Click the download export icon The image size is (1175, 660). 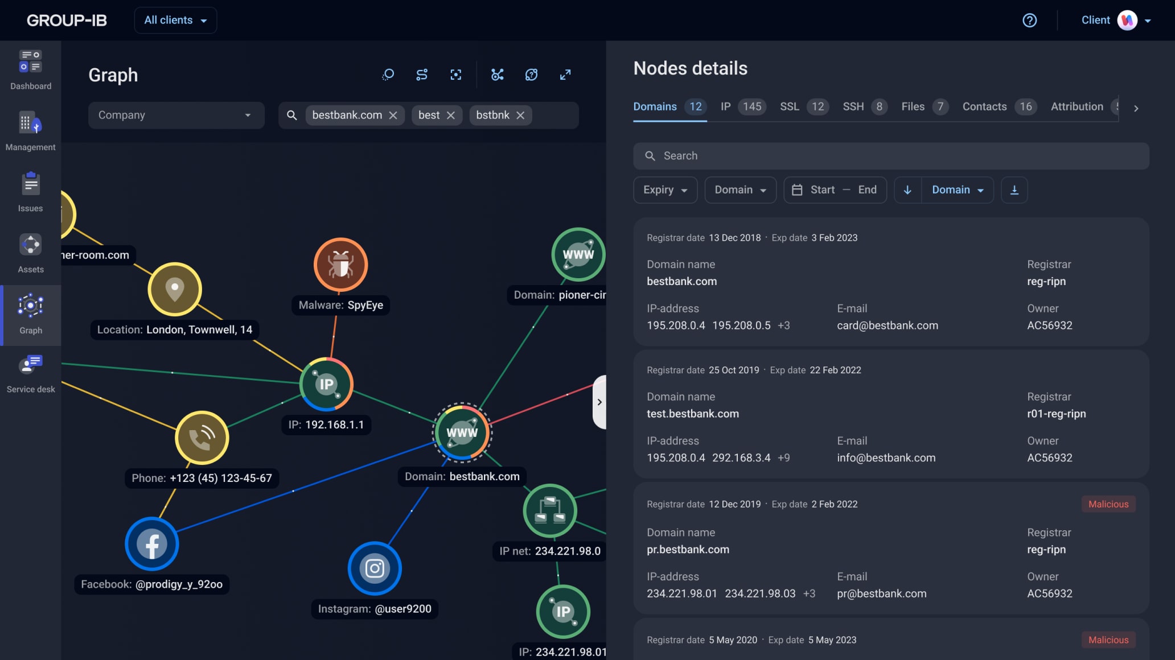pos(1014,190)
